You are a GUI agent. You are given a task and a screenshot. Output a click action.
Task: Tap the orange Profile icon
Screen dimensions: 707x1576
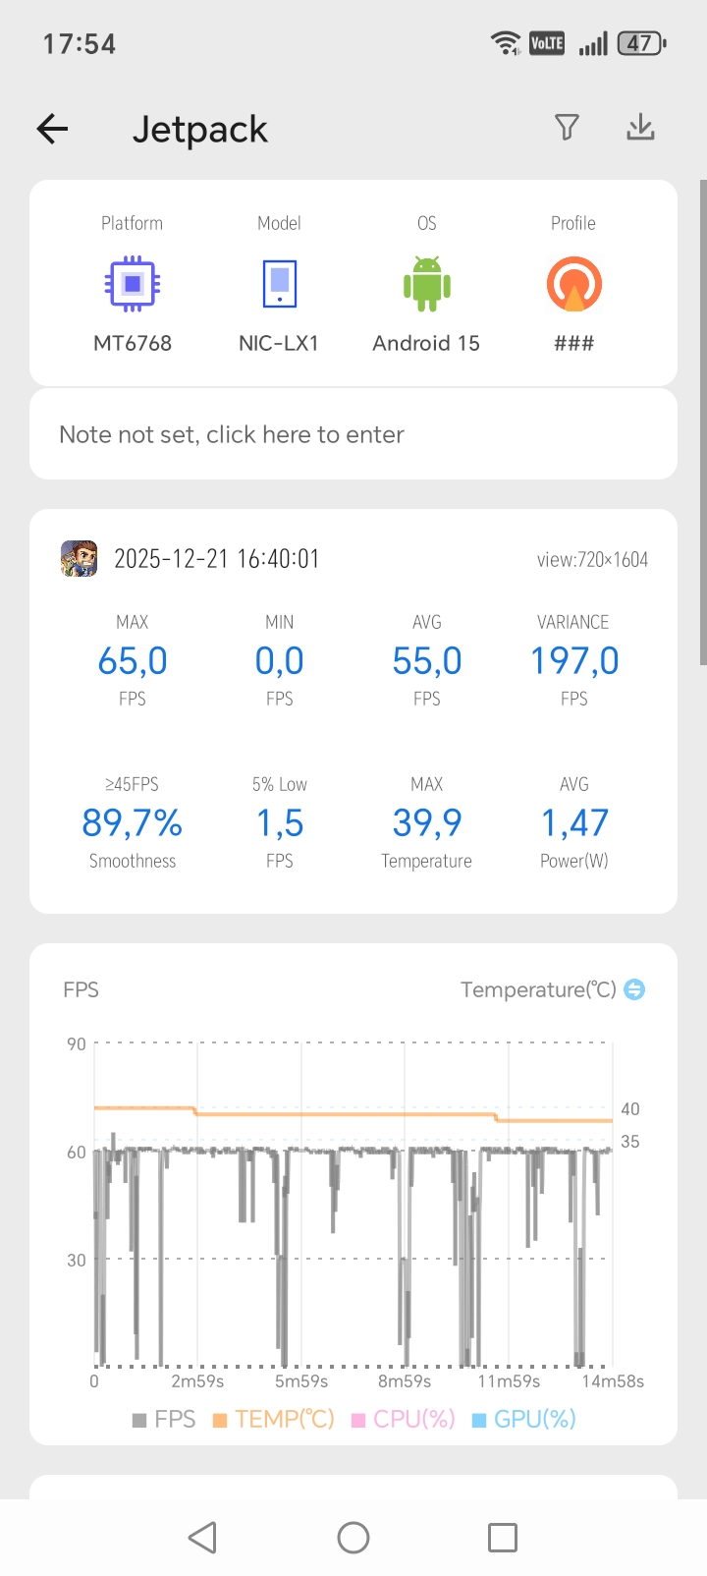pyautogui.click(x=573, y=284)
